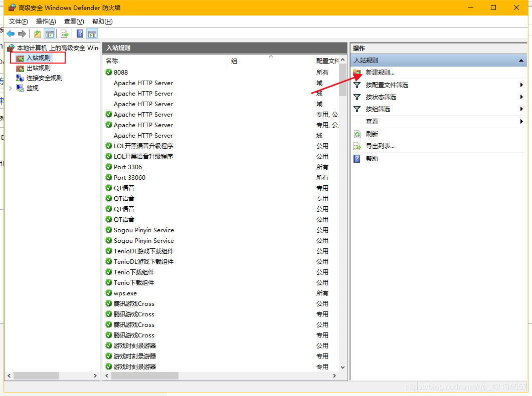
Task: Click the Forward arrow toolbar icon
Action: [22, 34]
